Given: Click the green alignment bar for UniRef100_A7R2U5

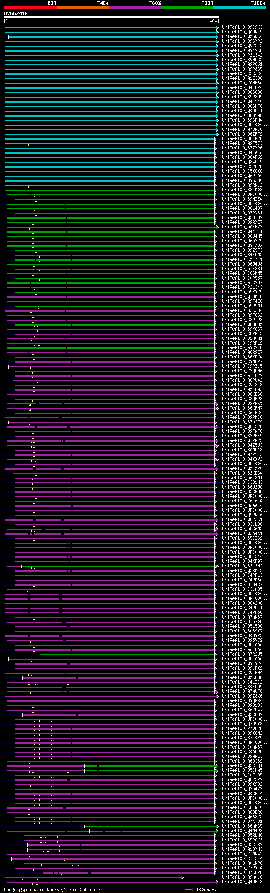Looking at the screenshot, I should pyautogui.click(x=129, y=654).
